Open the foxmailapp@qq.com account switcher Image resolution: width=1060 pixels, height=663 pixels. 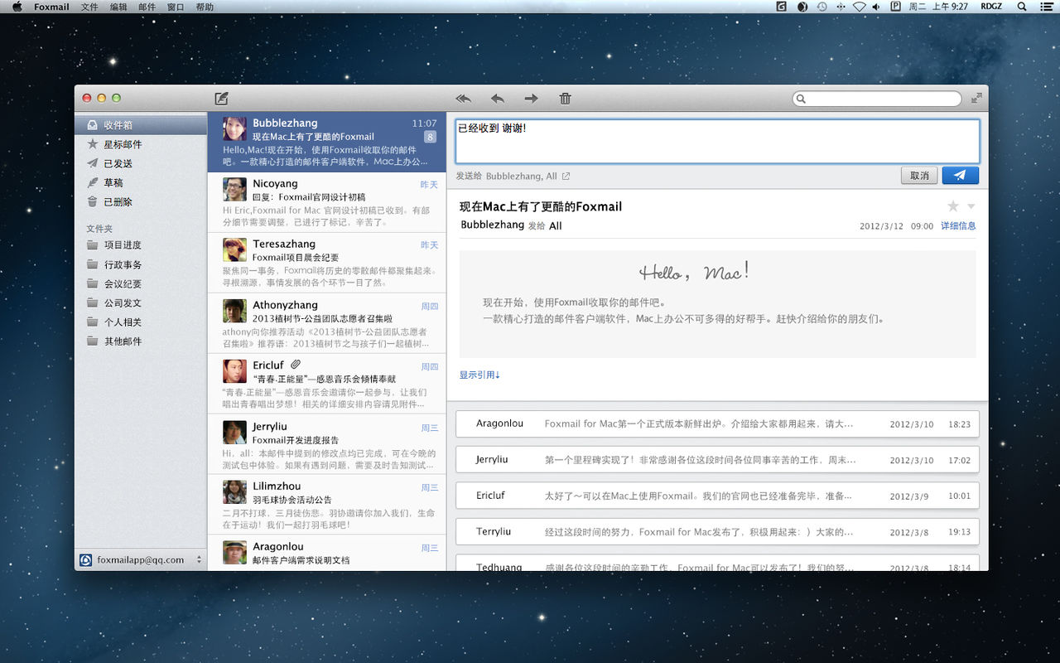140,559
